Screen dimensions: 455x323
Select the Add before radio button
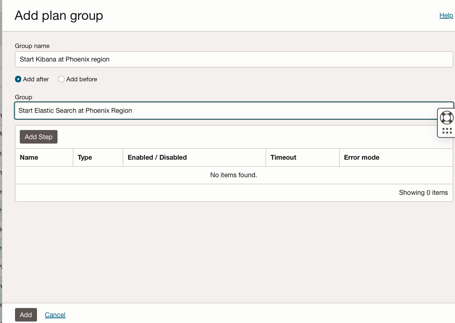pyautogui.click(x=61, y=79)
